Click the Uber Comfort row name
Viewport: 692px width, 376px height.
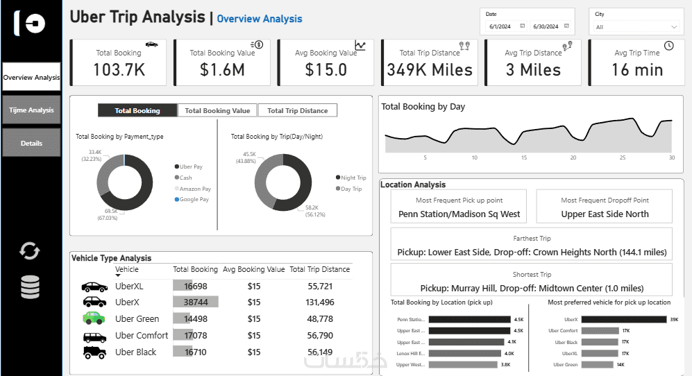click(142, 335)
